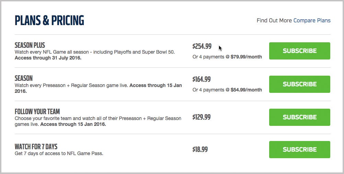Click the $54.99/month payment option text
344x174 pixels.
coord(246,90)
